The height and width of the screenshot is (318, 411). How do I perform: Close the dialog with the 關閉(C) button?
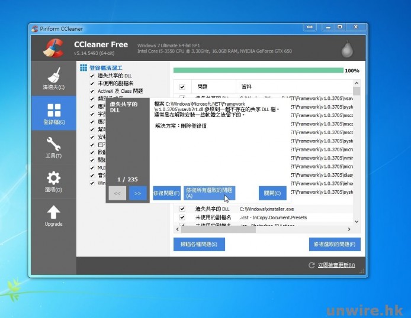[x=272, y=193]
